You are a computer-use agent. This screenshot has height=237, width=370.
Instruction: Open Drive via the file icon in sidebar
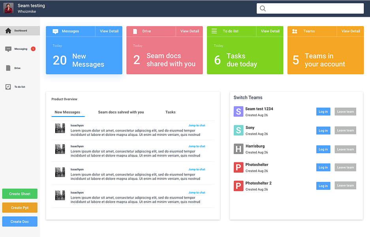point(8,68)
